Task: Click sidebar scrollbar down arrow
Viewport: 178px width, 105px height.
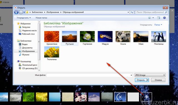Action: point(39,70)
